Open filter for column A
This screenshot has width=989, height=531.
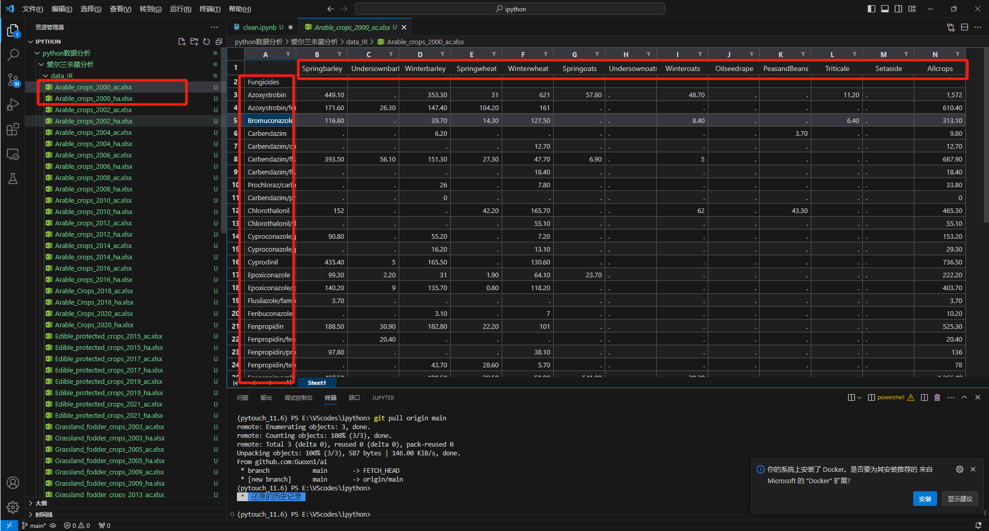coord(288,54)
